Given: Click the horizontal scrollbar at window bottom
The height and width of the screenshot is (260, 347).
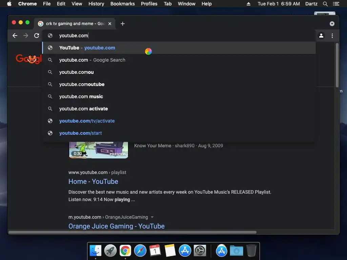Looking at the screenshot, I should point(132,232).
